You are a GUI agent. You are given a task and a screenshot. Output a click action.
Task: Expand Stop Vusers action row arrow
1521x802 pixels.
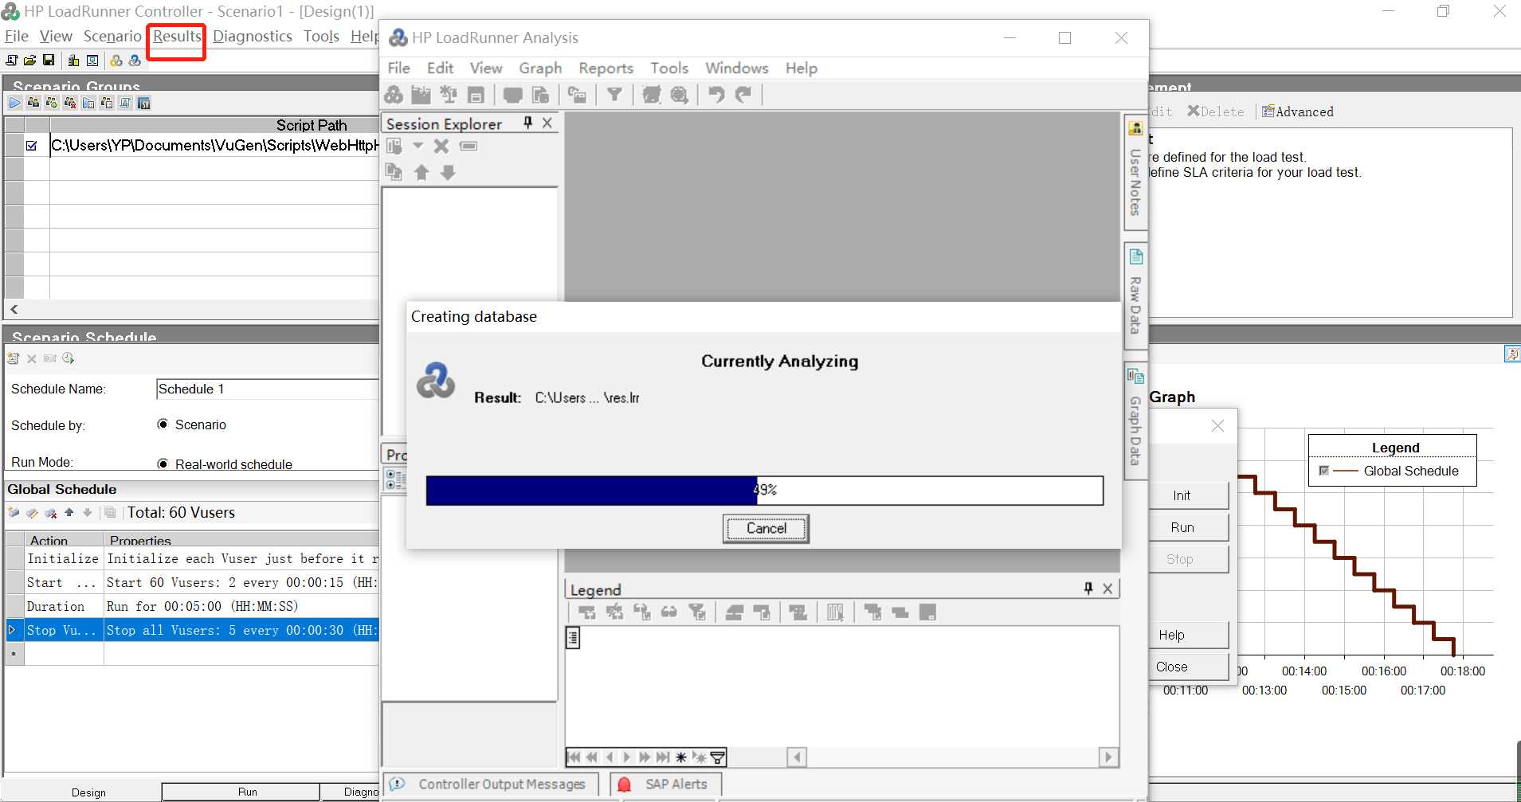click(x=12, y=630)
